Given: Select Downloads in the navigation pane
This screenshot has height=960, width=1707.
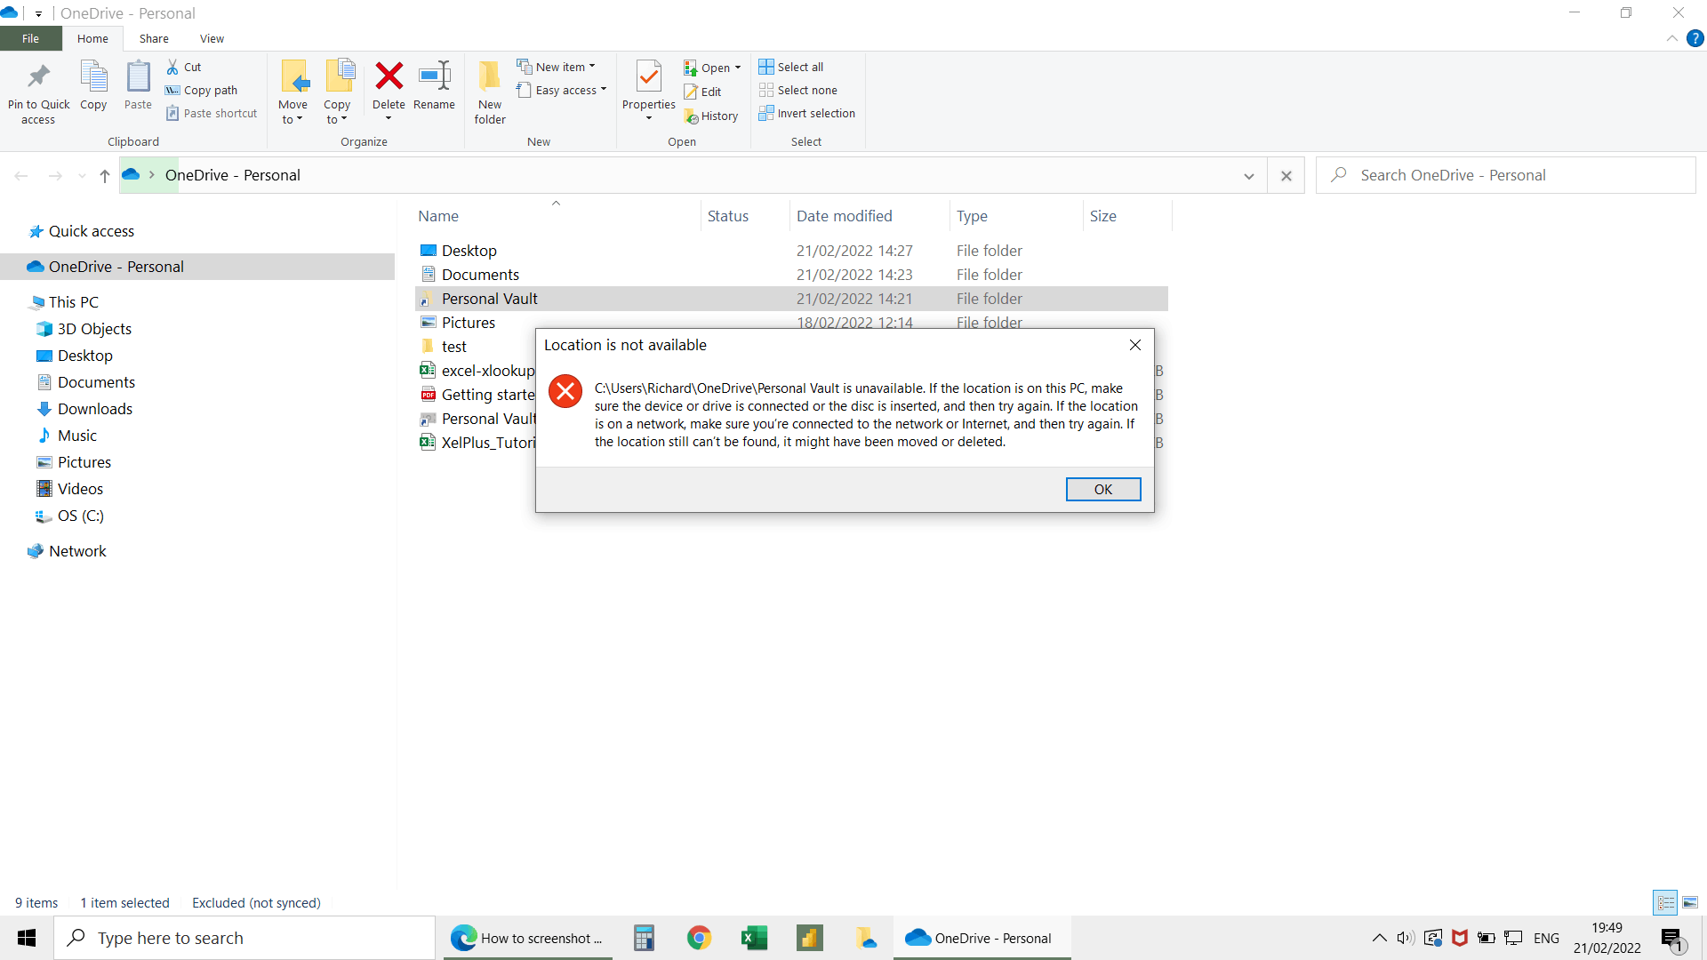Looking at the screenshot, I should click(94, 409).
